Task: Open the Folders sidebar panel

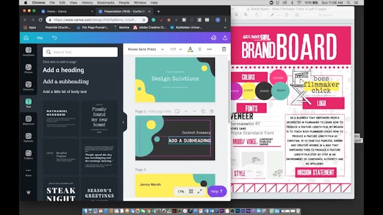Action: click(x=28, y=155)
